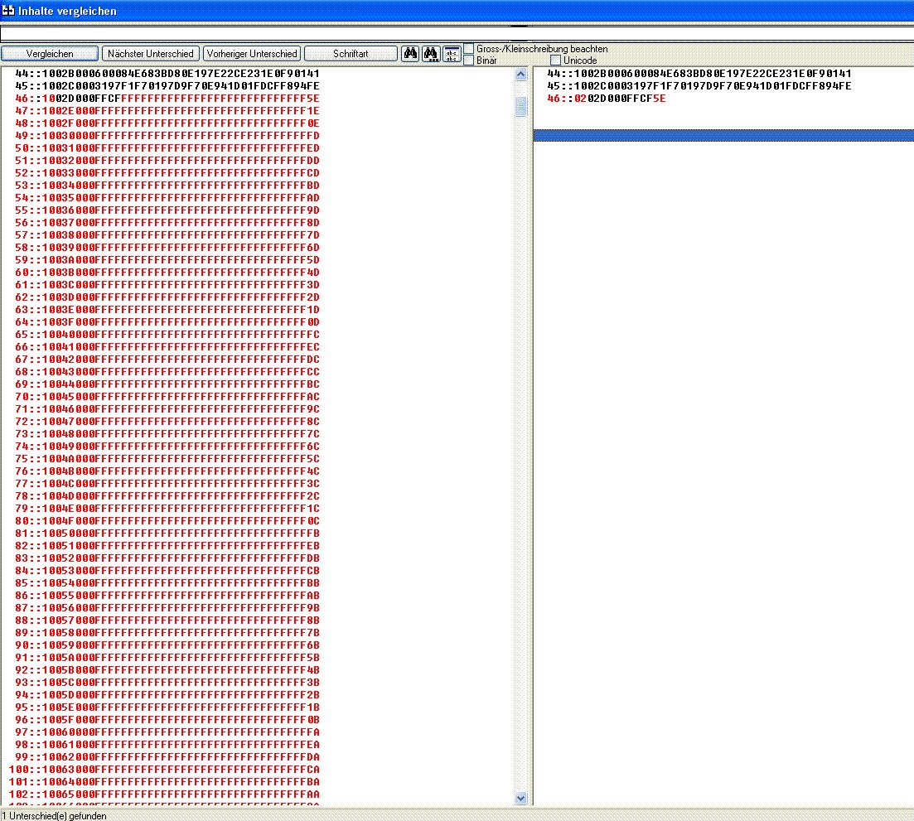Image resolution: width=914 pixels, height=821 pixels.
Task: Click the abc line compare options icon
Action: pos(452,54)
